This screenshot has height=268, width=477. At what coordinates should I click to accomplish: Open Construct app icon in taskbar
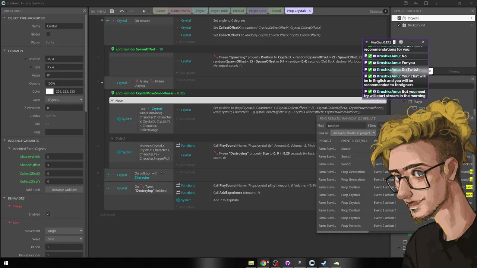pos(312,263)
